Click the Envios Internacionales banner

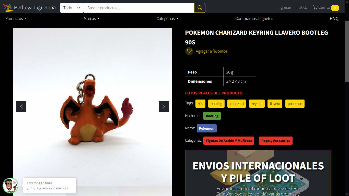click(258, 173)
